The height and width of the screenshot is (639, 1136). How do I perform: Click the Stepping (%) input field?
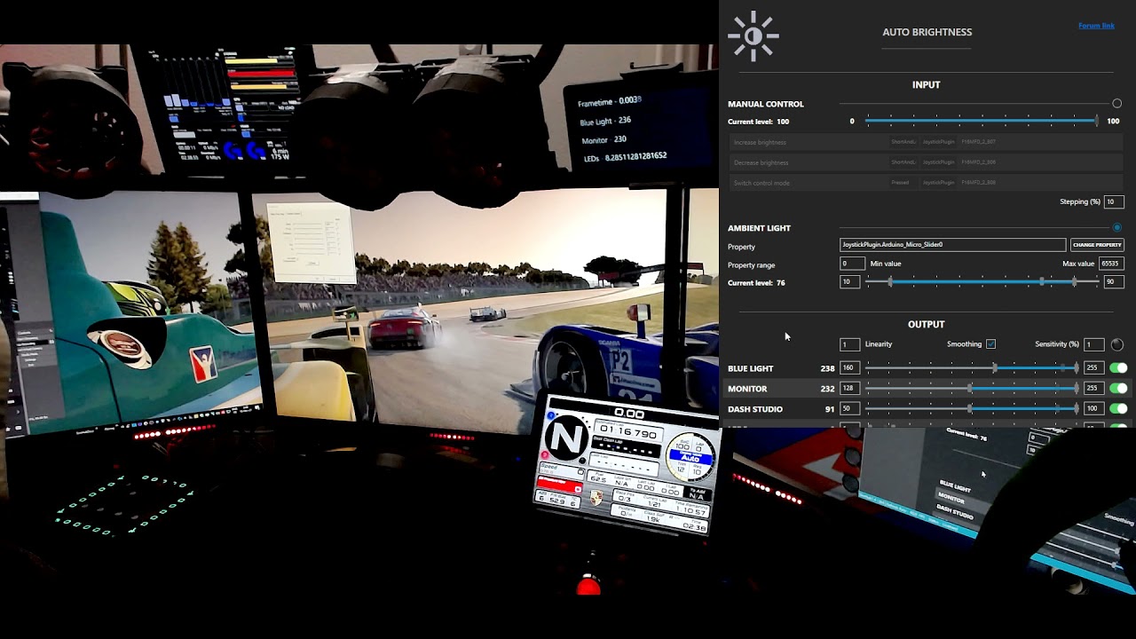[x=1114, y=202]
